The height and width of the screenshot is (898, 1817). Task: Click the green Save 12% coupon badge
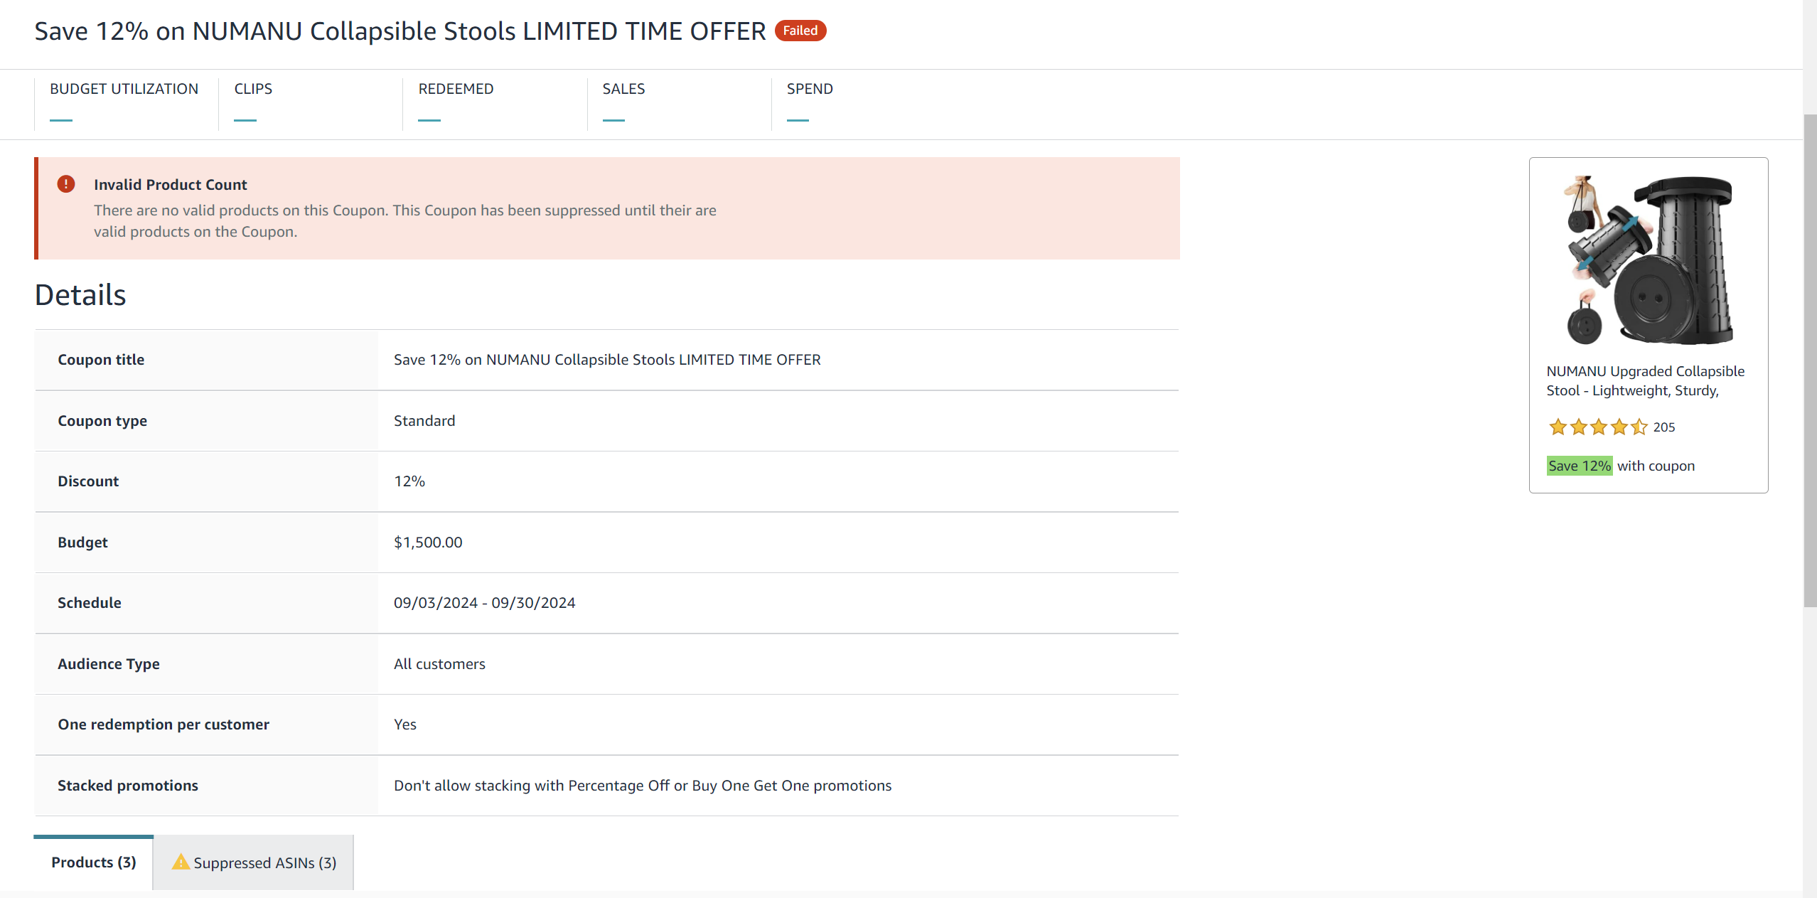(x=1579, y=466)
